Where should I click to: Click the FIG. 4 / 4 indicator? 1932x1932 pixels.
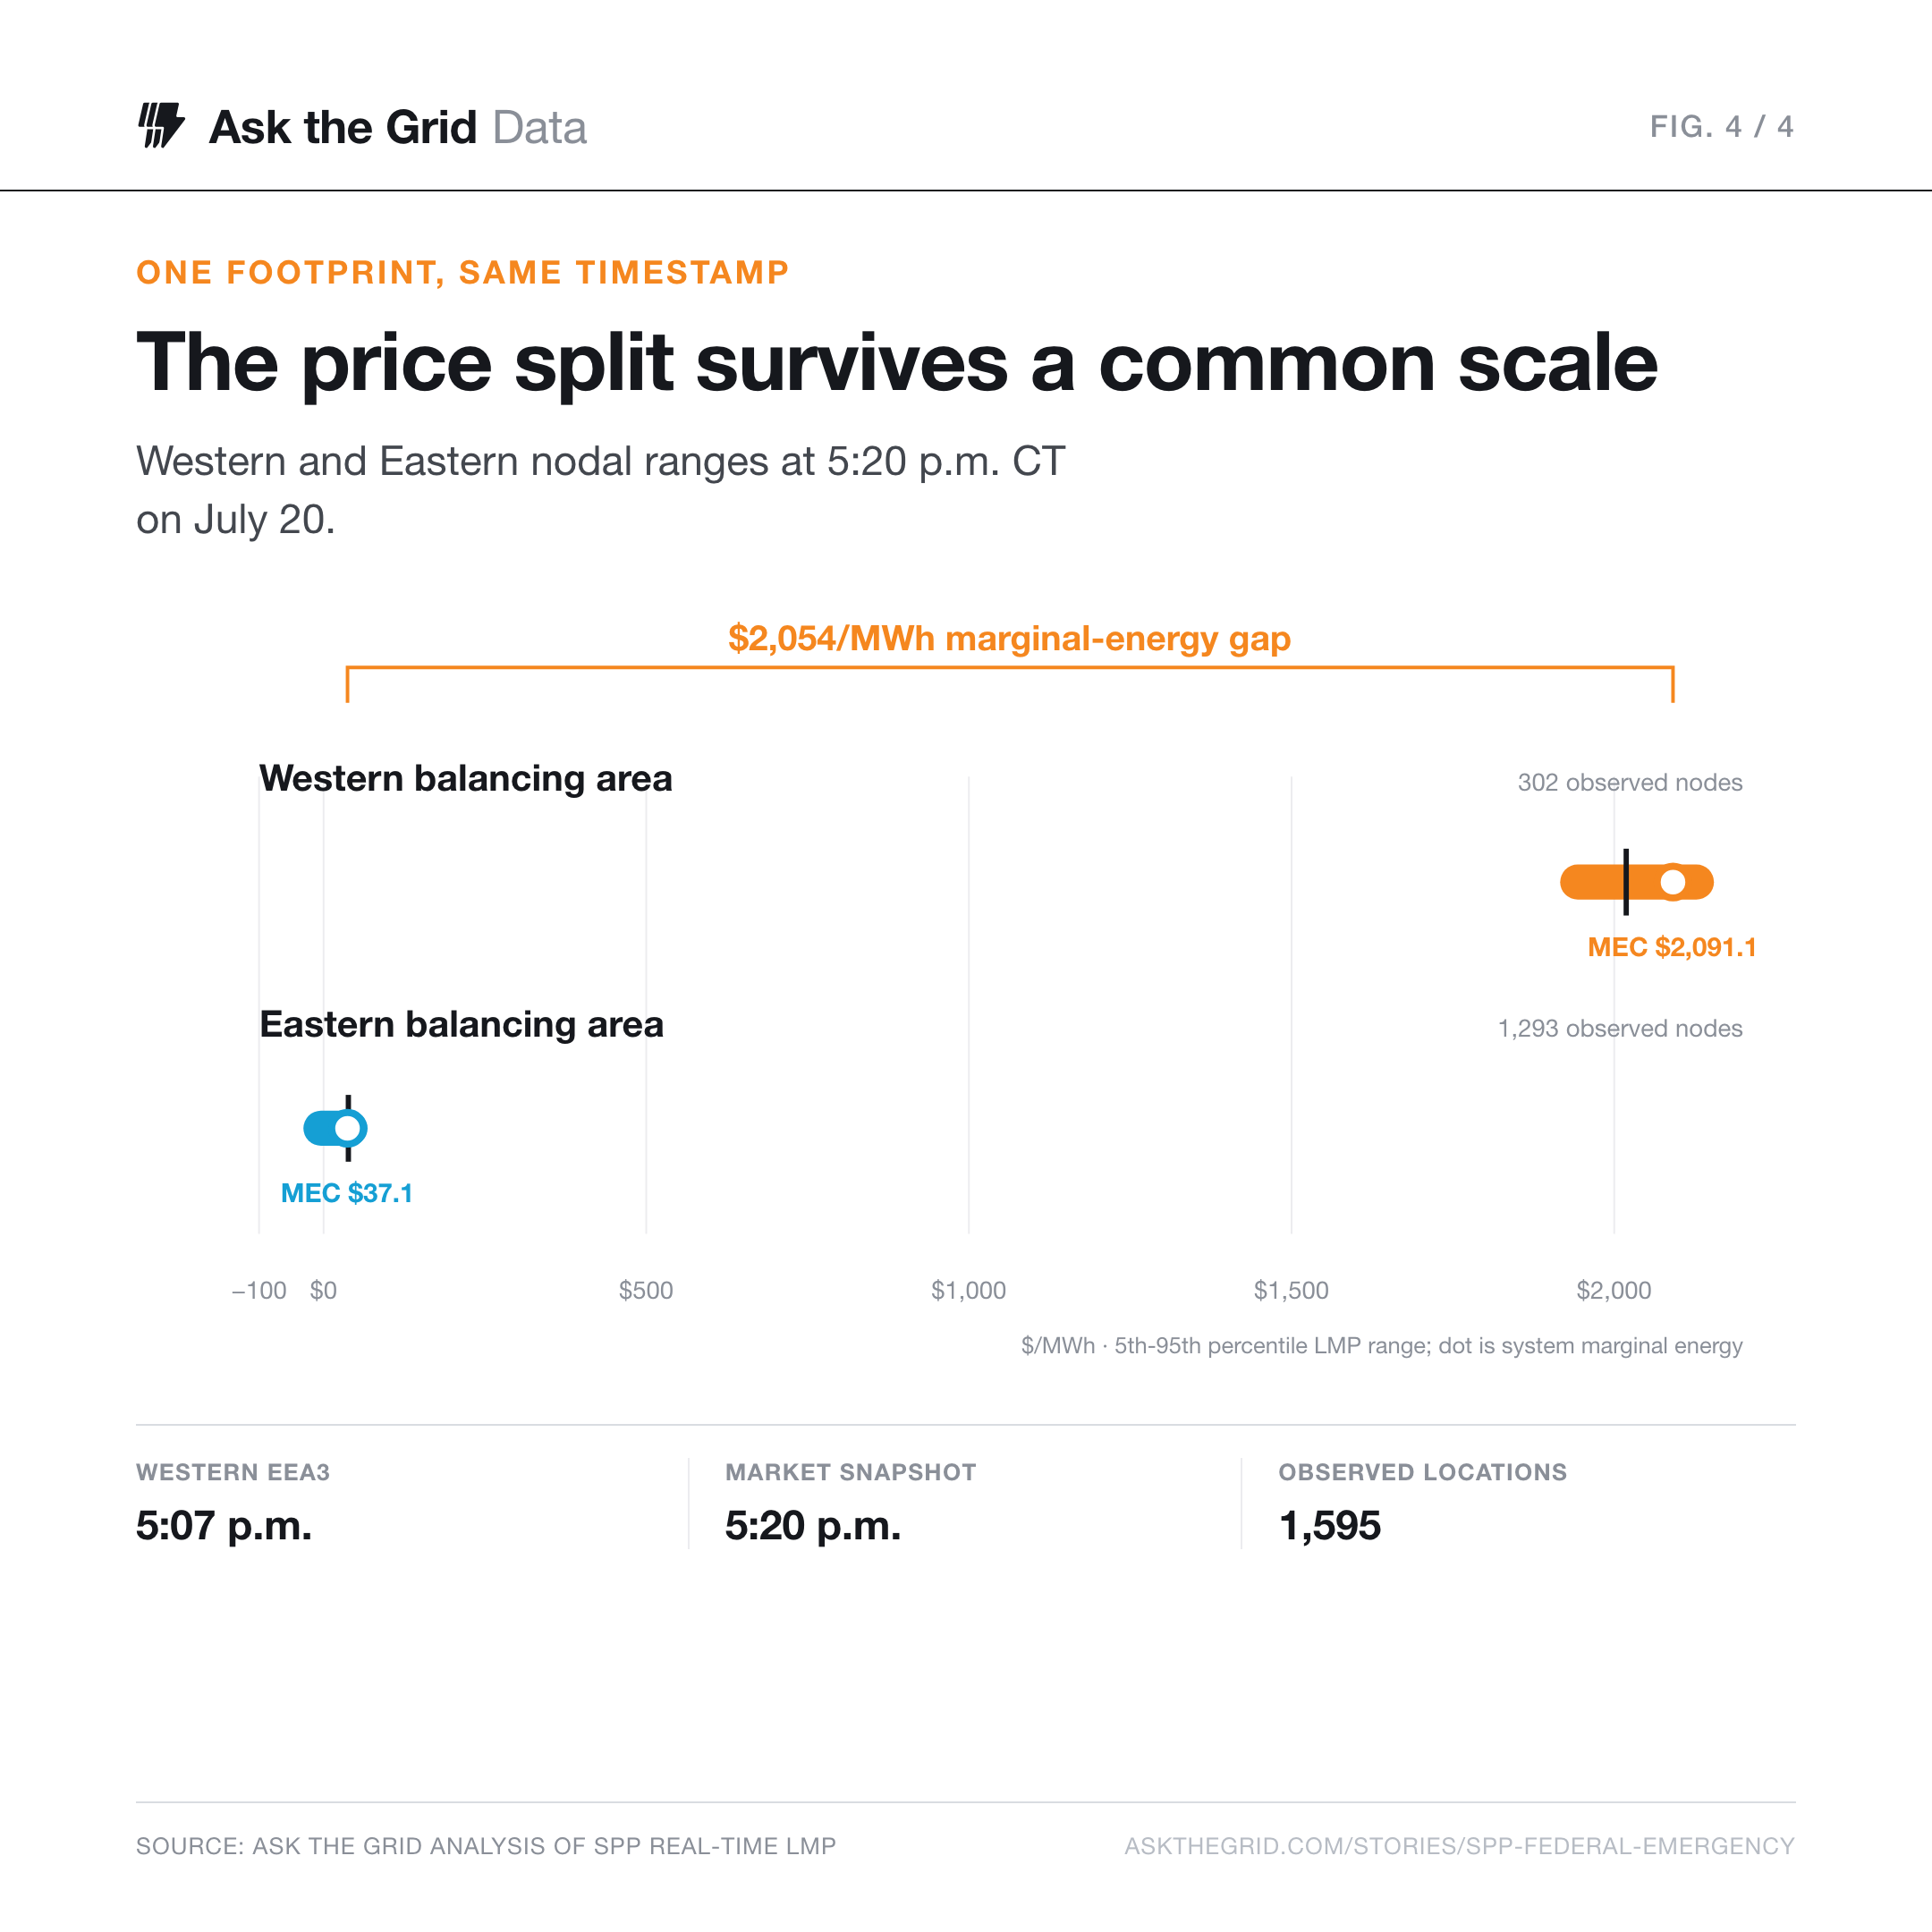[x=1721, y=127]
